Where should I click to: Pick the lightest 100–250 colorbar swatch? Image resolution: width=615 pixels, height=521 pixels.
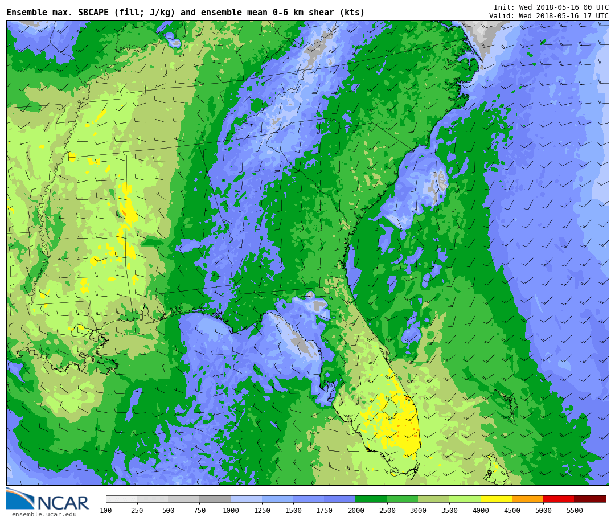(x=121, y=499)
